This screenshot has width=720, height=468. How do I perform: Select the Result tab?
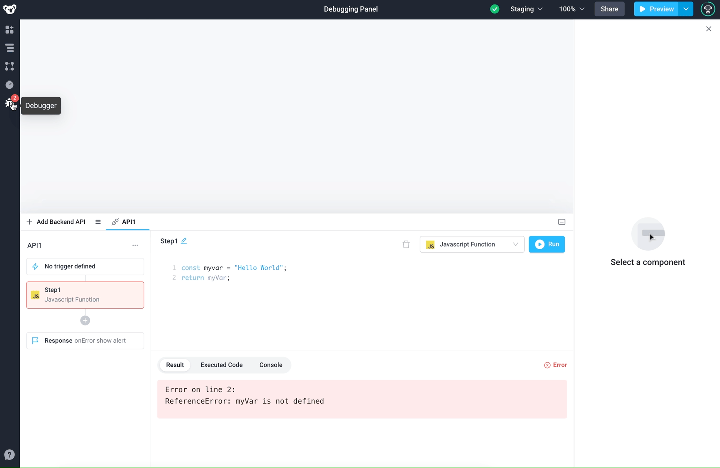[175, 365]
